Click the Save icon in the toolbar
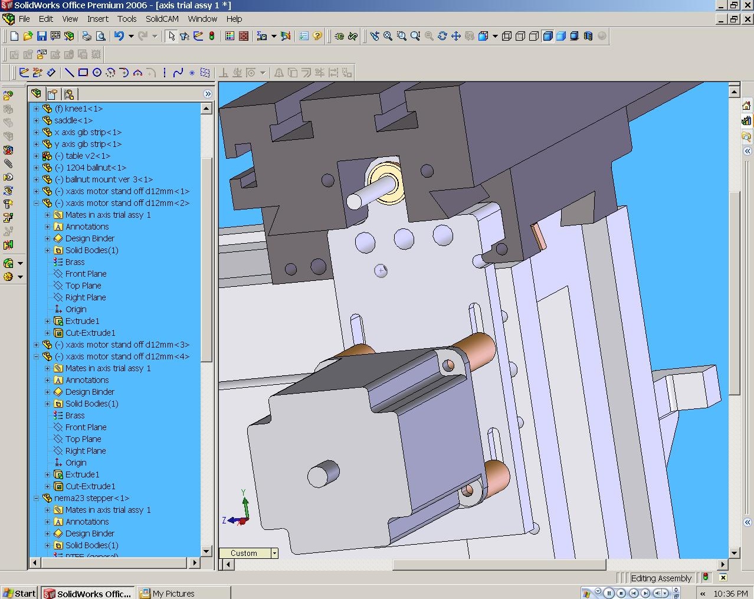The height and width of the screenshot is (599, 754). [41, 36]
